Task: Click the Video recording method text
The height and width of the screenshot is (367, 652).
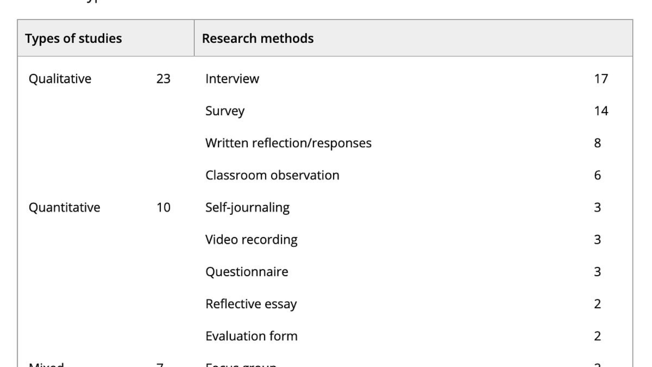Action: coord(251,240)
